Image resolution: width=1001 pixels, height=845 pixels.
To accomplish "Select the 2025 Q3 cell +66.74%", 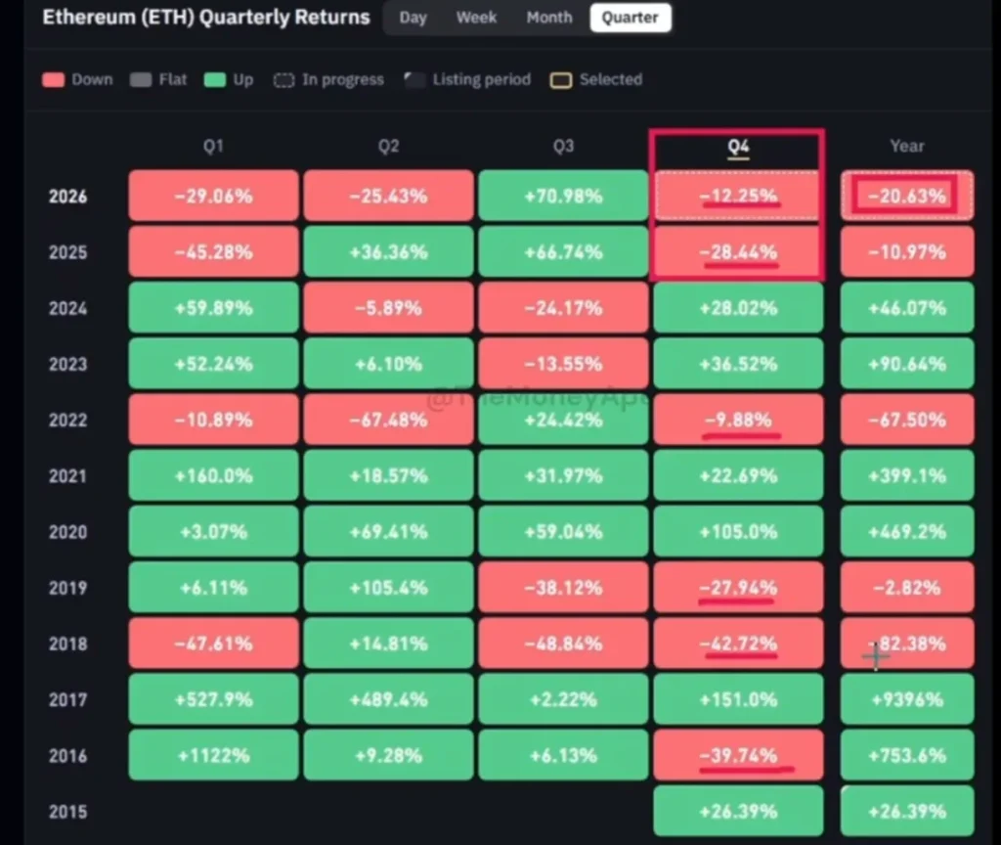I will click(563, 251).
